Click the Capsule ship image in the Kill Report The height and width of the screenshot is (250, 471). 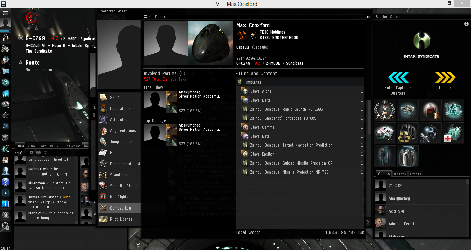click(x=211, y=43)
